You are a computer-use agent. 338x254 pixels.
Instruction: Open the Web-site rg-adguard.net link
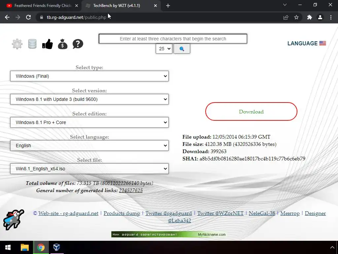[68, 213]
